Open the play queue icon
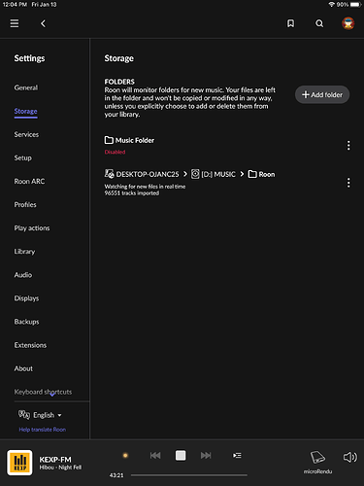Image resolution: width=364 pixels, height=486 pixels. (x=237, y=456)
